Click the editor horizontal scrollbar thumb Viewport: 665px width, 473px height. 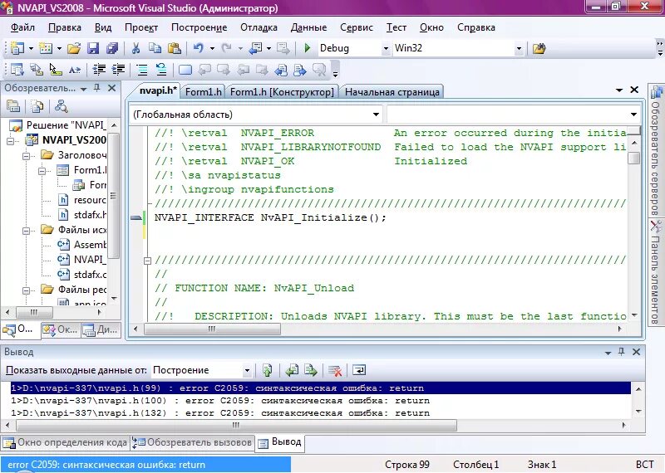[x=212, y=329]
